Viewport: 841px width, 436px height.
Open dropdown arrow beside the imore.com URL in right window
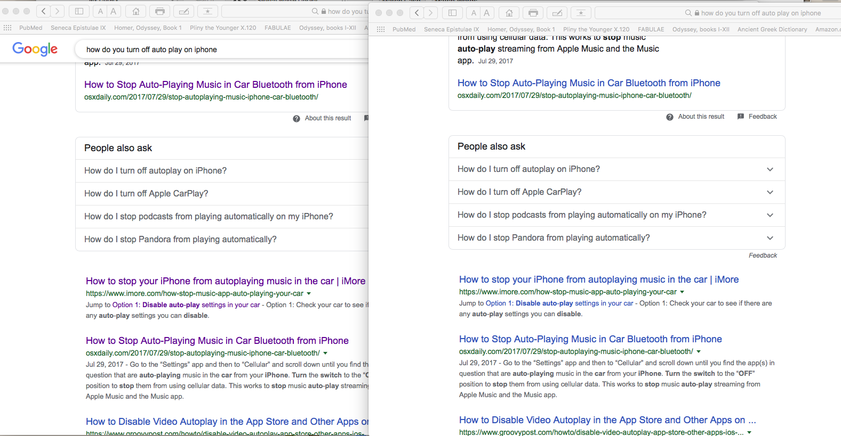(x=682, y=292)
